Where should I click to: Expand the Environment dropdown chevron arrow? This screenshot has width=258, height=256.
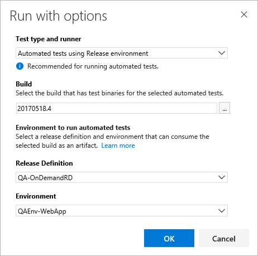point(222,211)
